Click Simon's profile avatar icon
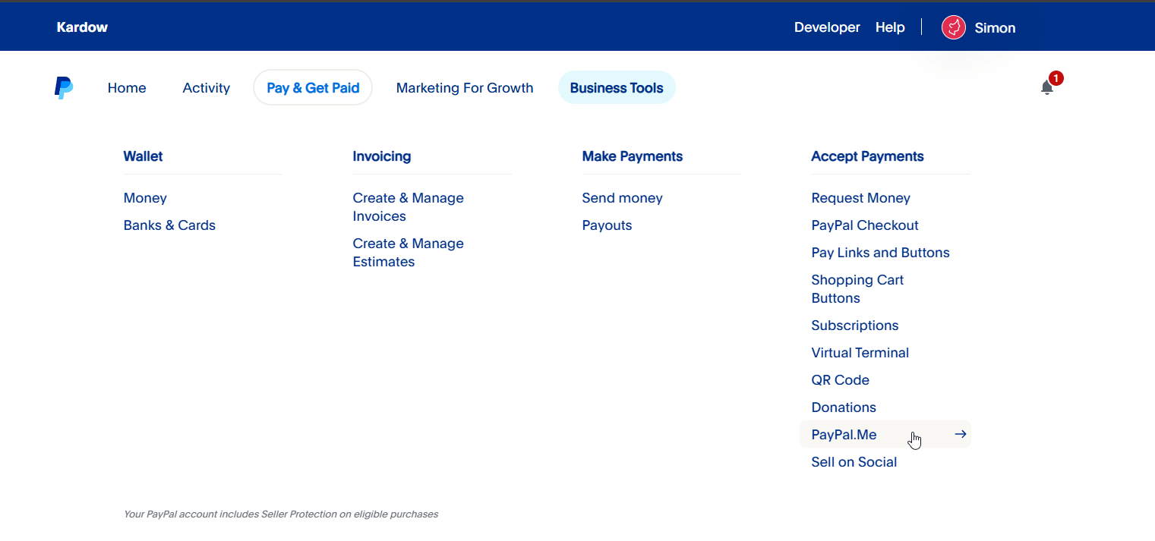Viewport: 1155px width, 541px height. pyautogui.click(x=953, y=27)
